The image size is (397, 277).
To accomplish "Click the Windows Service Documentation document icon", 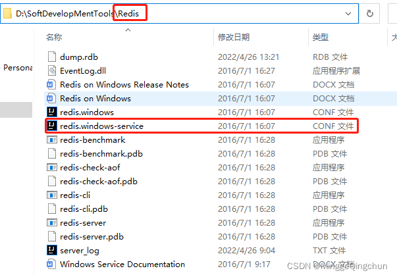I will point(51,264).
